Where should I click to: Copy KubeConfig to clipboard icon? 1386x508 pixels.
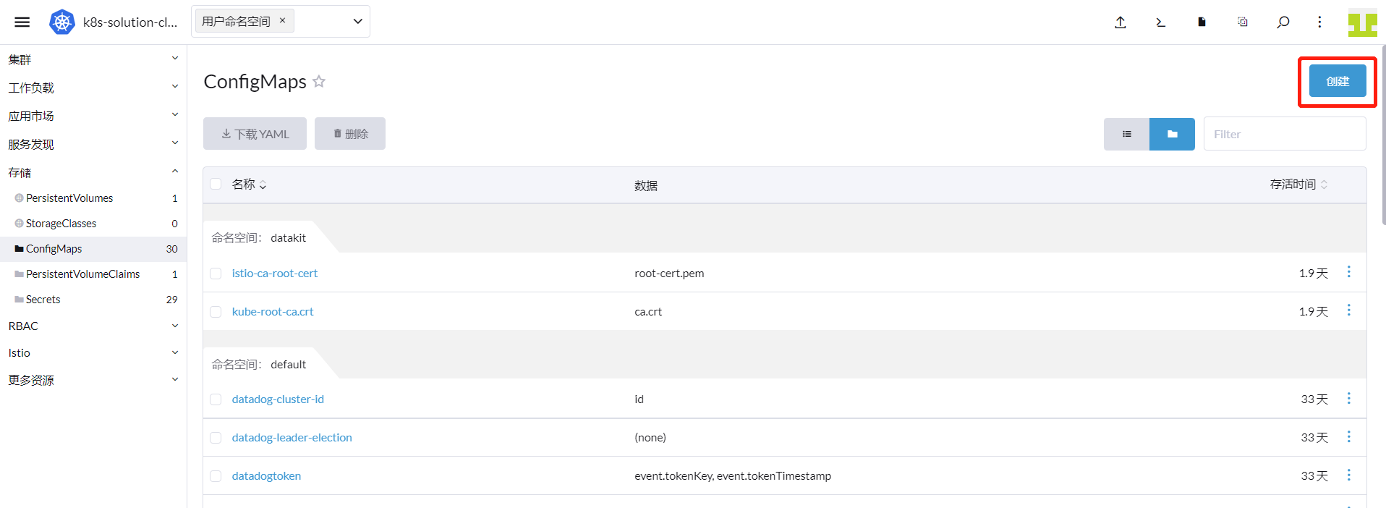coord(1243,22)
